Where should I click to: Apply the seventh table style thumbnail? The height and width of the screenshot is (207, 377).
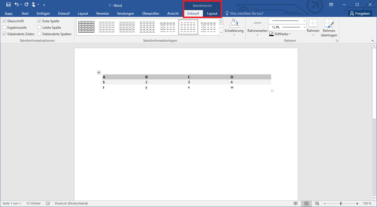tap(208, 27)
